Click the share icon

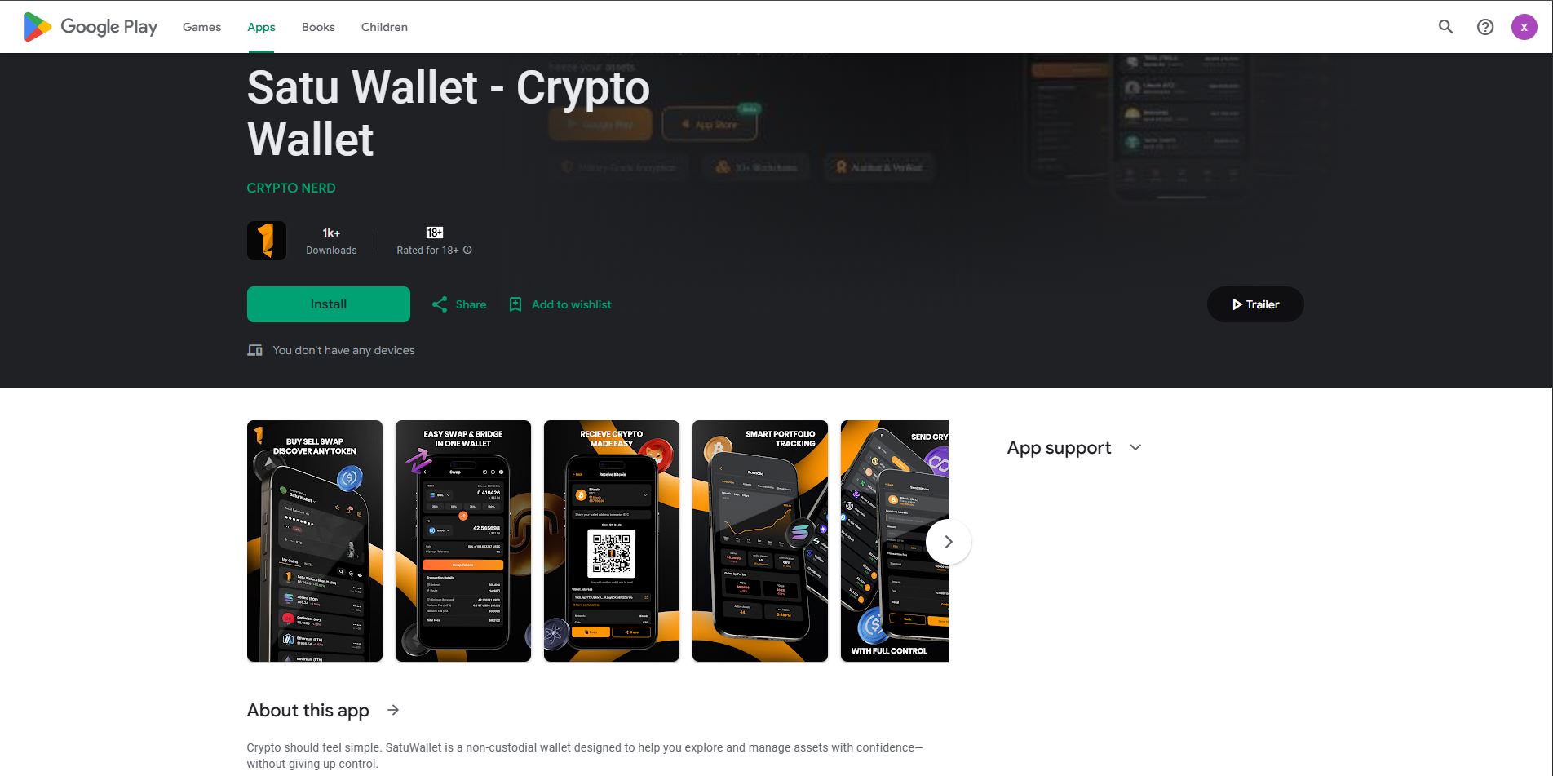[440, 304]
